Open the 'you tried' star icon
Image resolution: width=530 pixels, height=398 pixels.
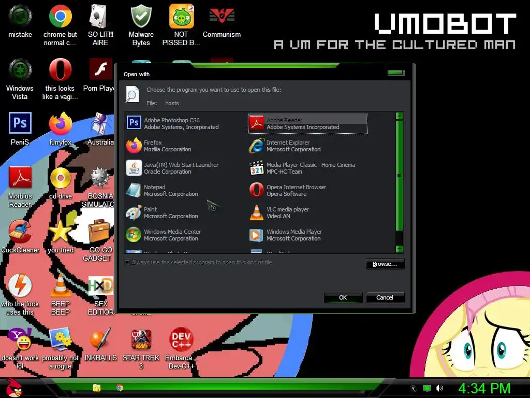point(60,237)
